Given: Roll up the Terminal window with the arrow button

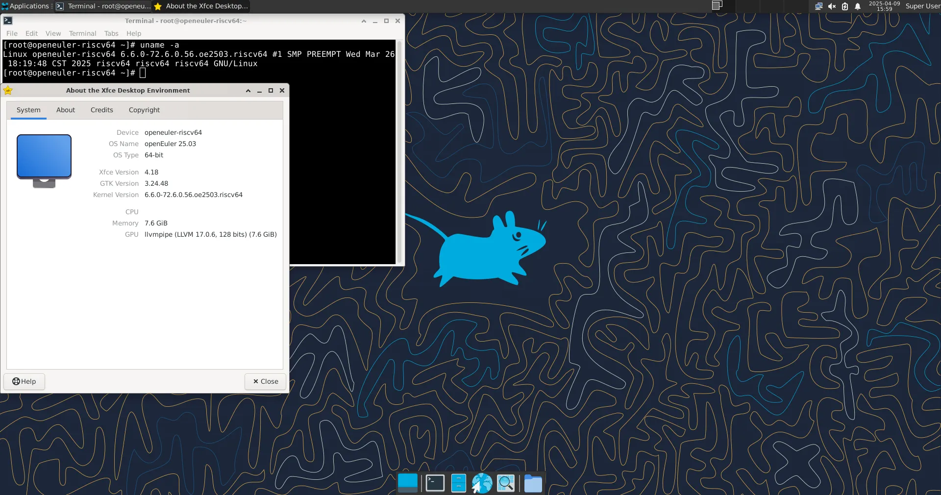Looking at the screenshot, I should pyautogui.click(x=364, y=21).
